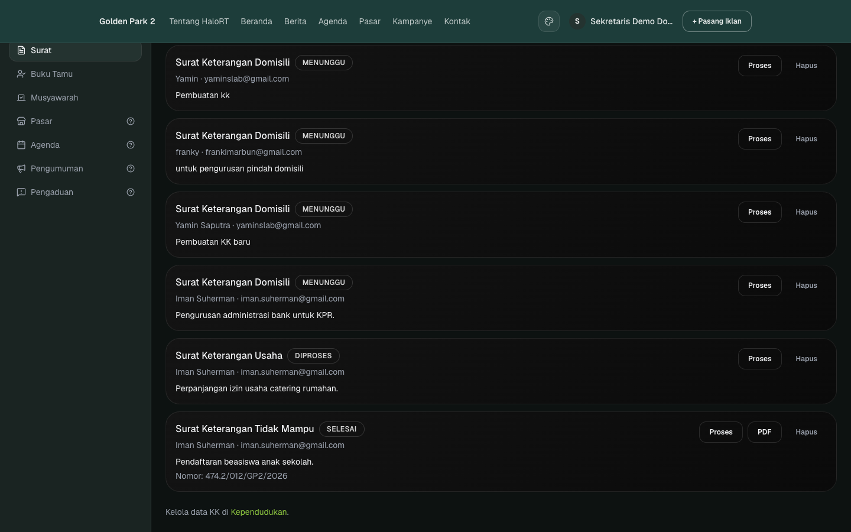Image resolution: width=851 pixels, height=532 pixels.
Task: Click the help icon beside sidebar Agenda
Action: pos(131,145)
